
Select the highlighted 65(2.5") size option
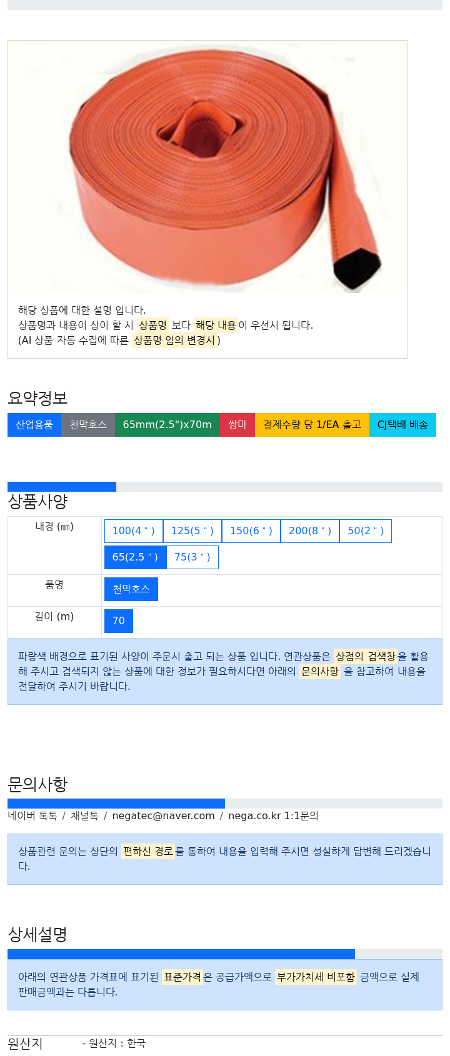135,557
